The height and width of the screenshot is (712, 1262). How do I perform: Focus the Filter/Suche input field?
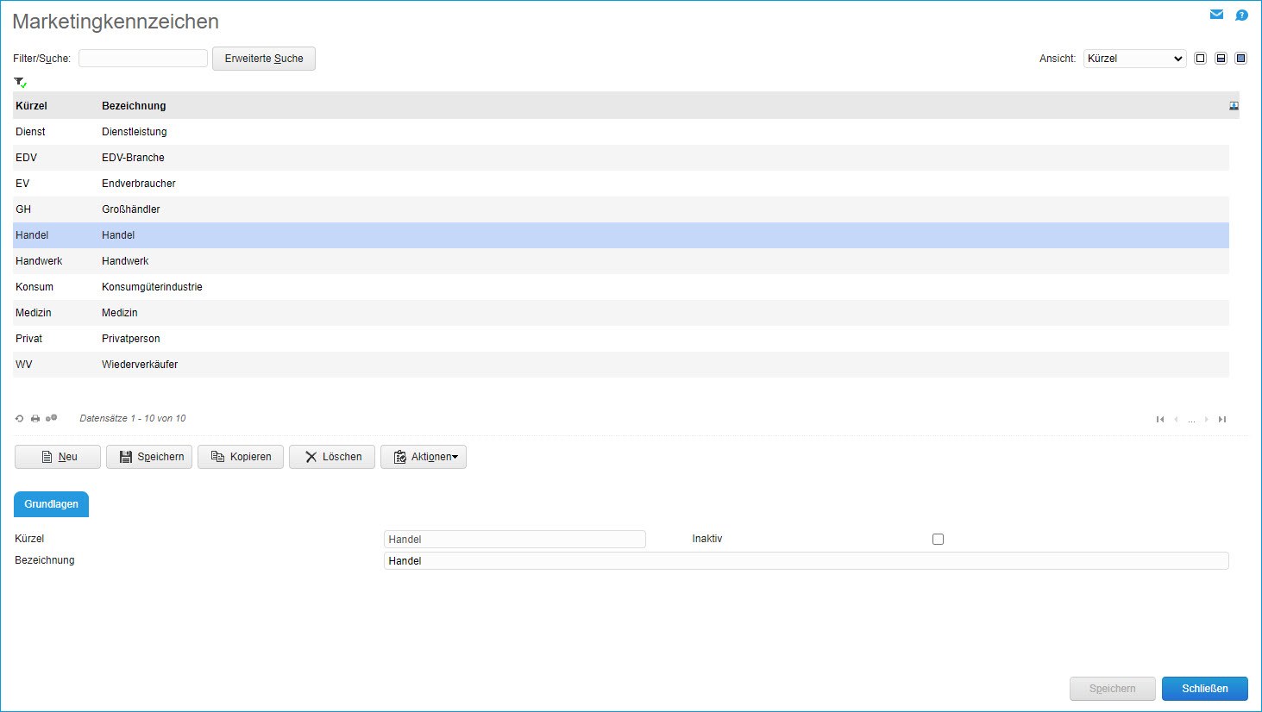(143, 58)
